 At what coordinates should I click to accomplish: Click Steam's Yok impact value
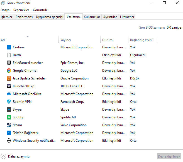(x=133, y=125)
